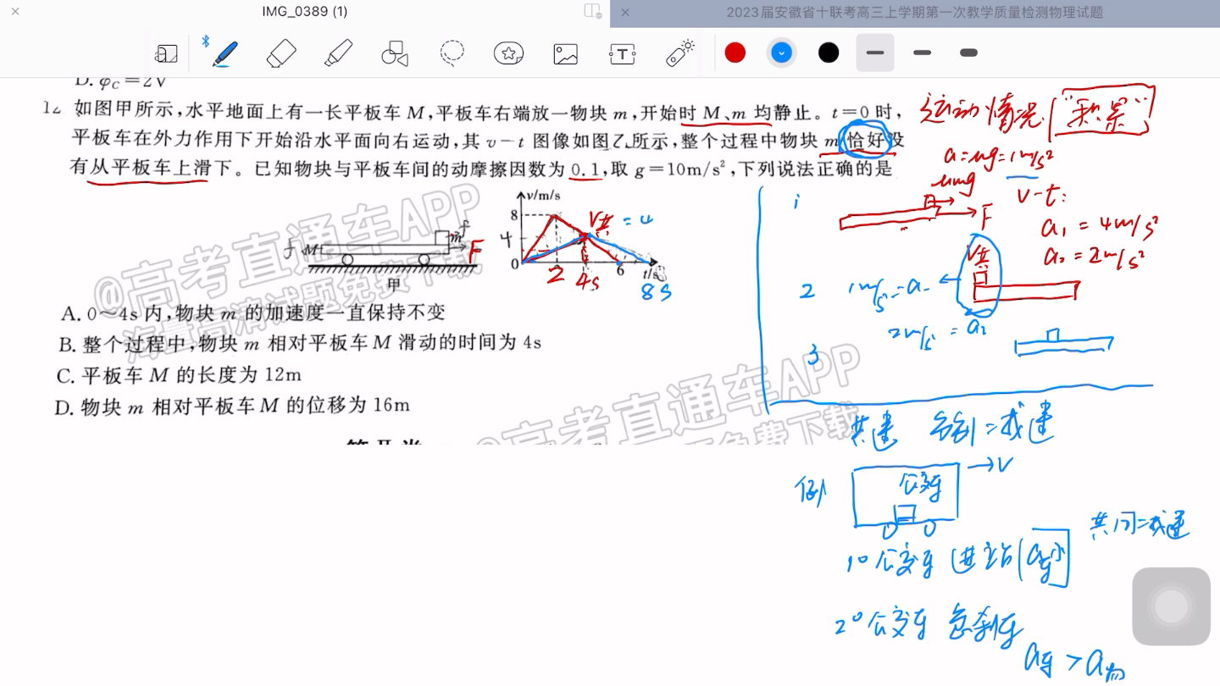This screenshot has height=686, width=1220.
Task: Open the blue color options dropdown
Action: [781, 53]
